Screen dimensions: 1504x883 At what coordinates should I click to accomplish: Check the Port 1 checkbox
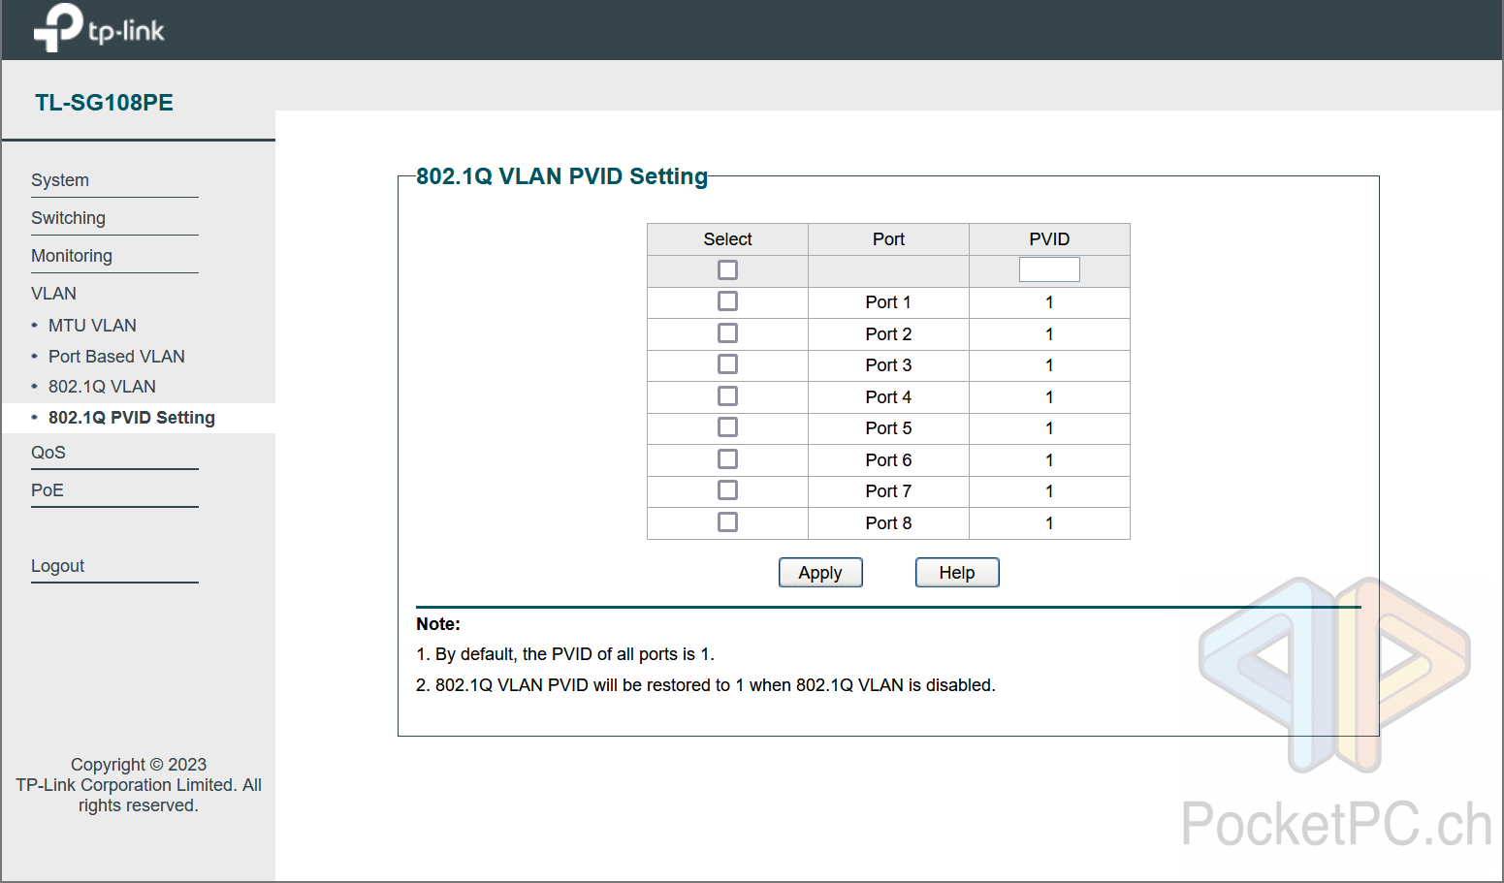[x=727, y=301]
